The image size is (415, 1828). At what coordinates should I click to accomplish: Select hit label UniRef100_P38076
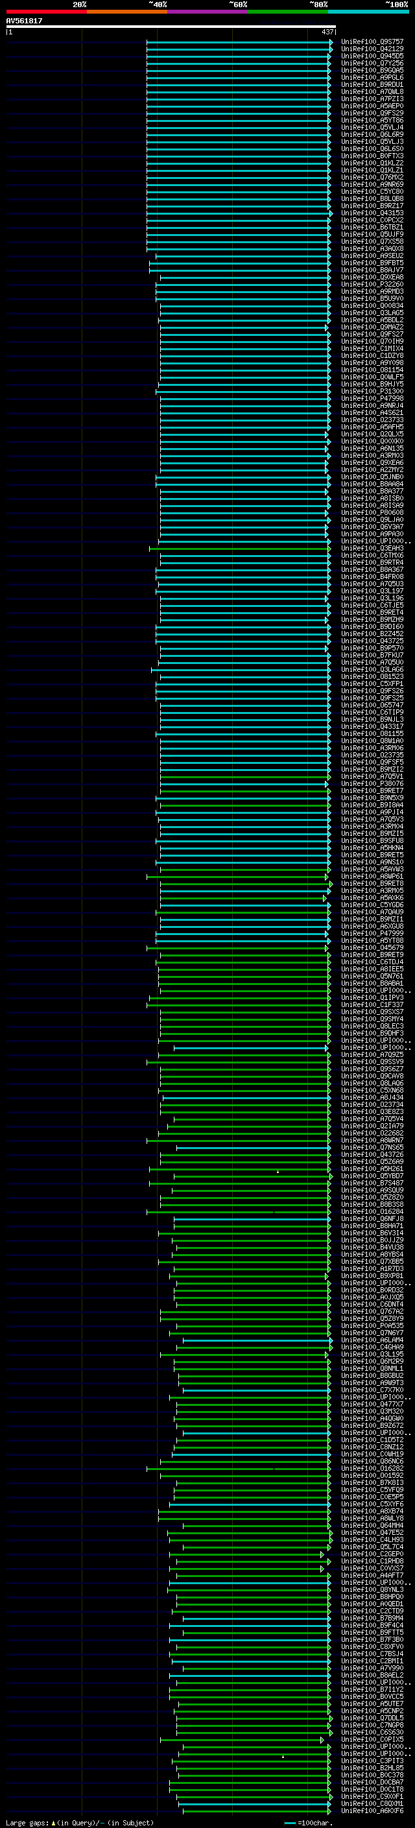[372, 783]
